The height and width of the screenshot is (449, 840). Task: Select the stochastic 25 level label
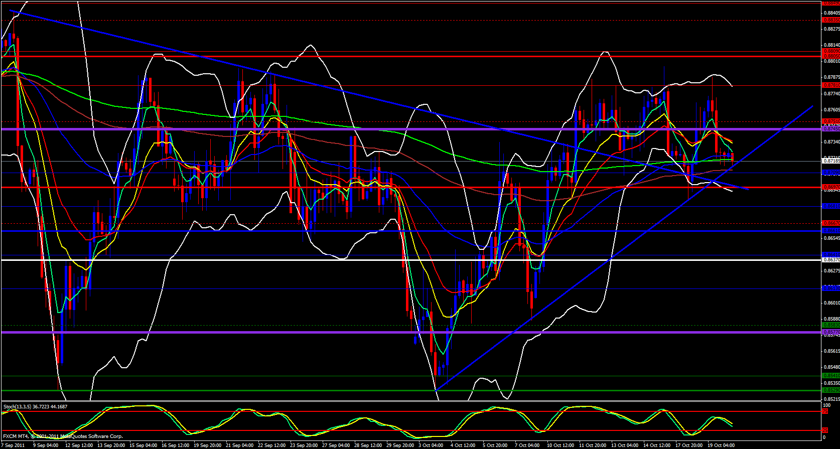point(824,430)
